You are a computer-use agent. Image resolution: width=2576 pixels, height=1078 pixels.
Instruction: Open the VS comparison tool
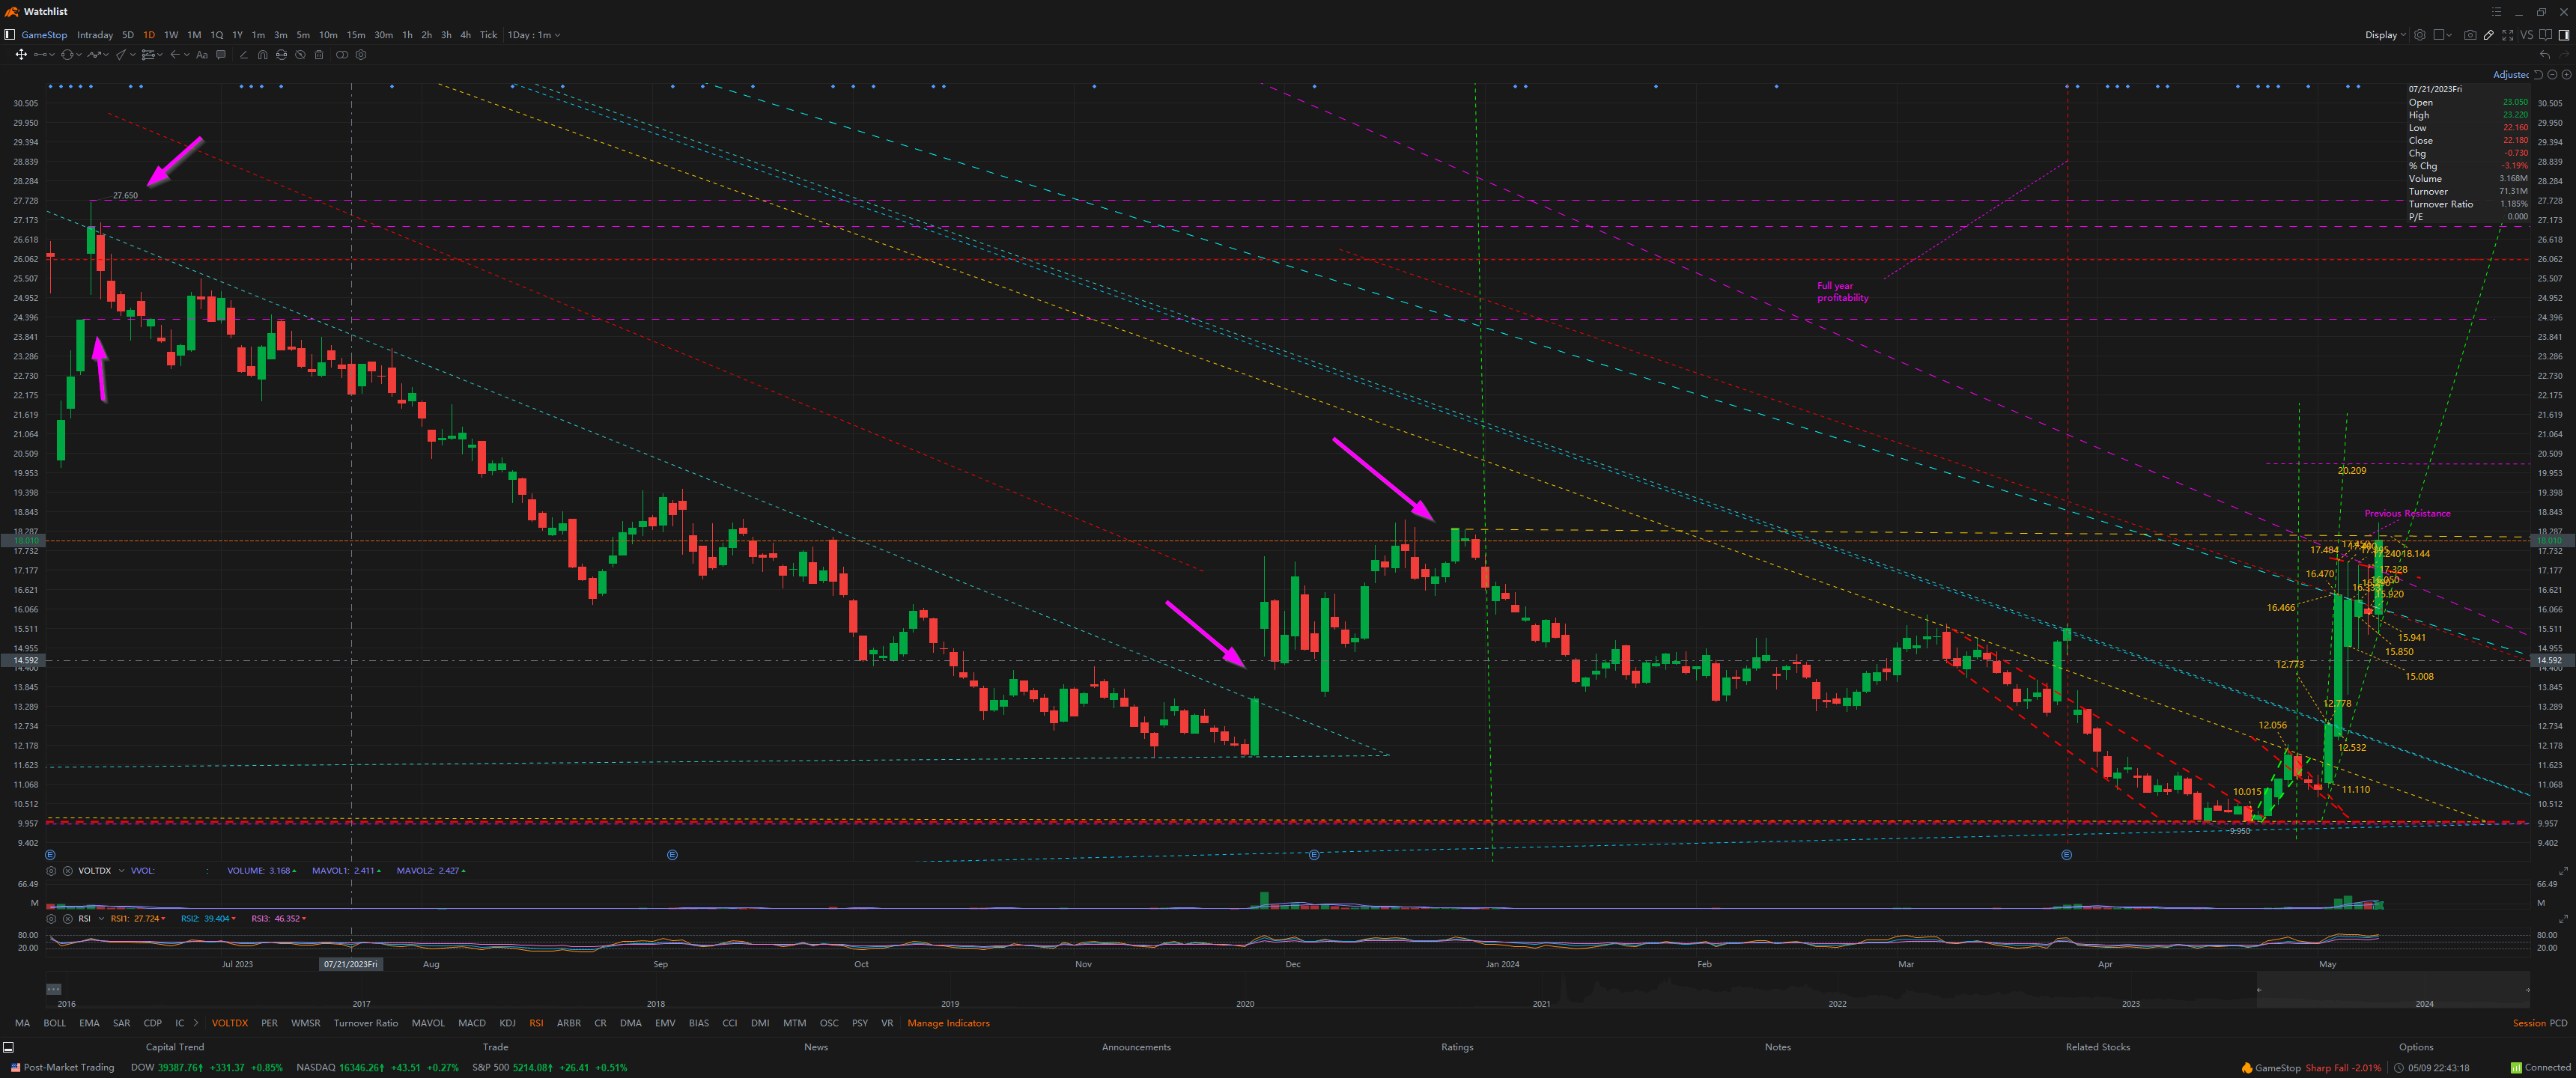2526,35
